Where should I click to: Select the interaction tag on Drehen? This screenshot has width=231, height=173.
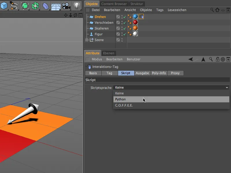point(141,16)
